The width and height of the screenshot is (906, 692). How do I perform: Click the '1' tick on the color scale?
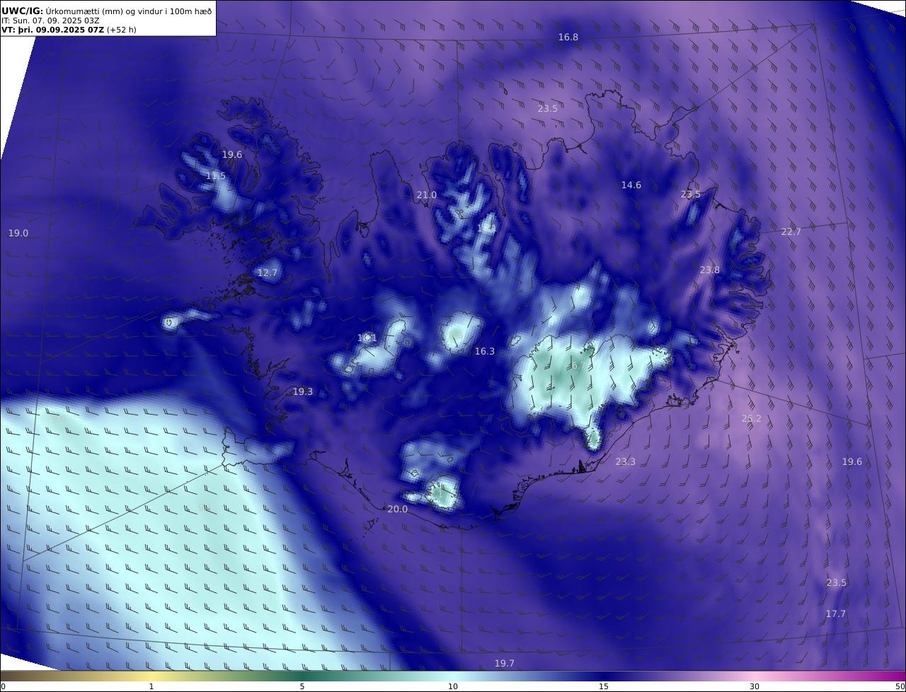pos(151,687)
